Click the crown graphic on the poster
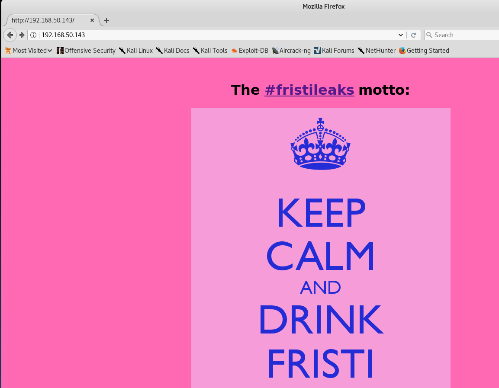This screenshot has height=388, width=499. pos(320,144)
